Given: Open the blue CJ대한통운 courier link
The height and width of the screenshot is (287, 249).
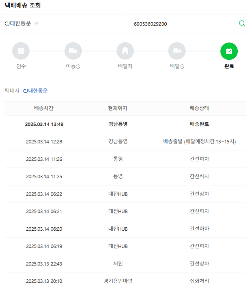Looking at the screenshot, I should [x=35, y=91].
